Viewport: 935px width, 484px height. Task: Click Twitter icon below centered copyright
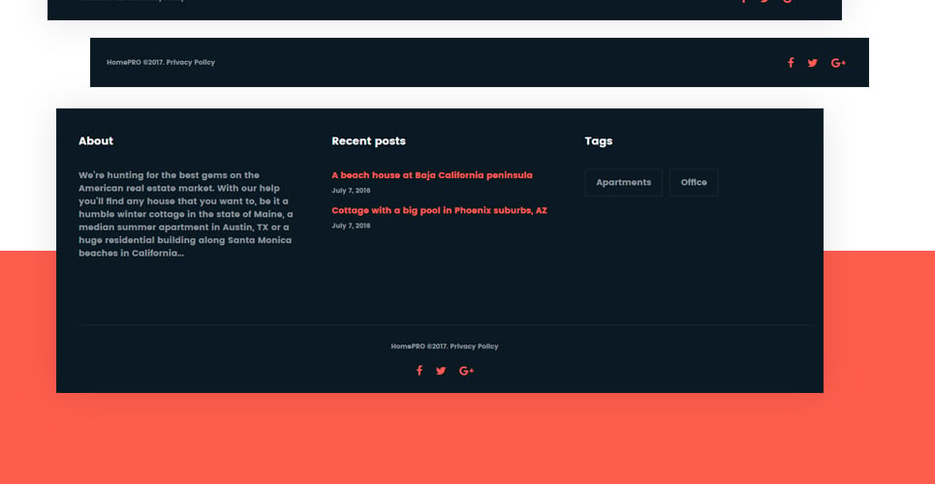tap(441, 371)
